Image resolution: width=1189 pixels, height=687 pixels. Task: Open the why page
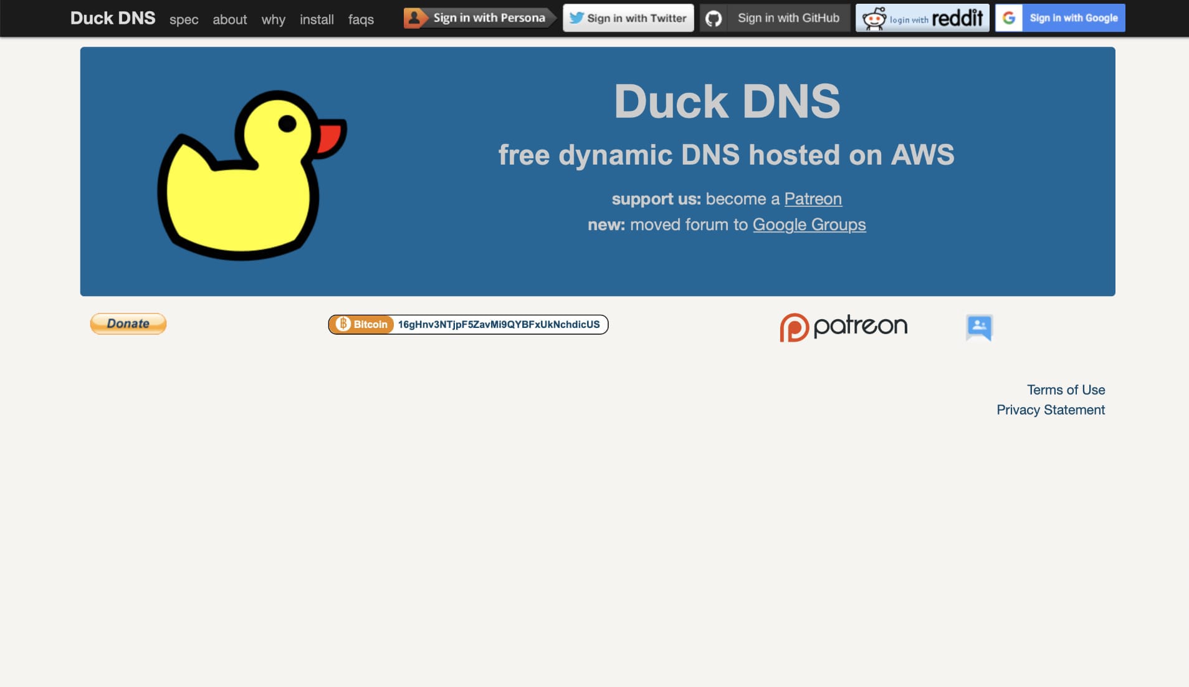click(273, 19)
